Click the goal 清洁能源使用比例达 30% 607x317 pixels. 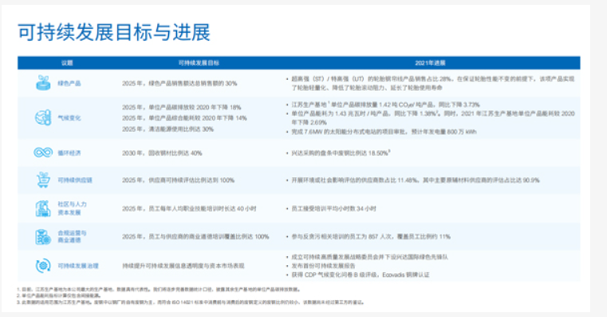(168, 129)
